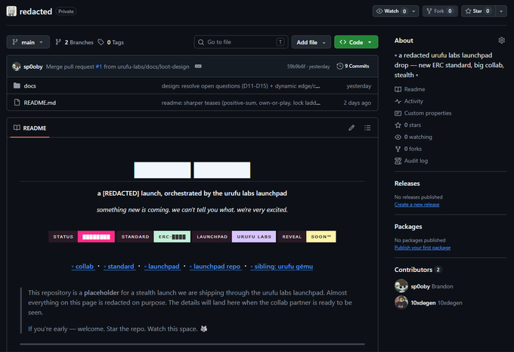
Task: Click the commit history clock icon
Action: (340, 66)
